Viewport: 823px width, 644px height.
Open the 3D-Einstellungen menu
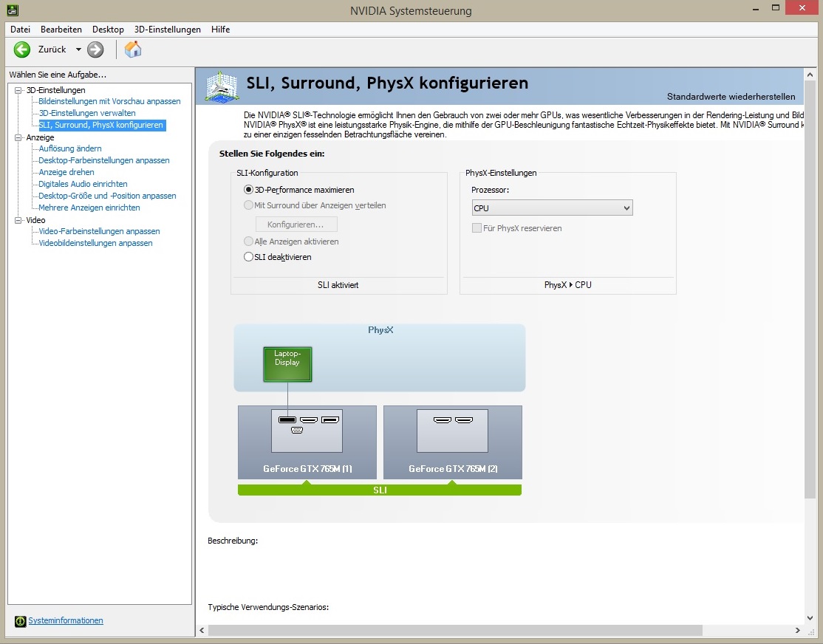[x=168, y=30]
